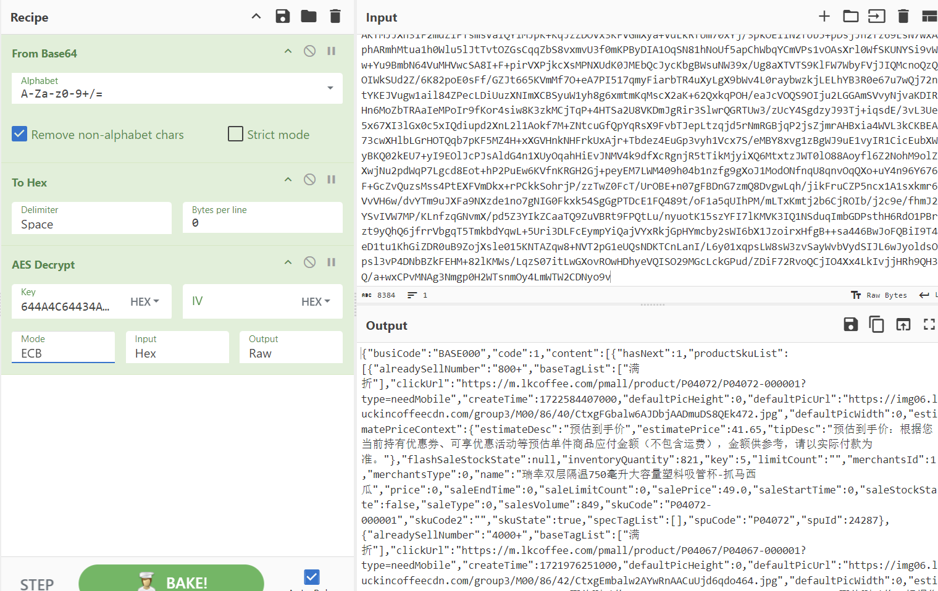Open the Base64 Alphabet dropdown
938x591 pixels.
(177, 88)
